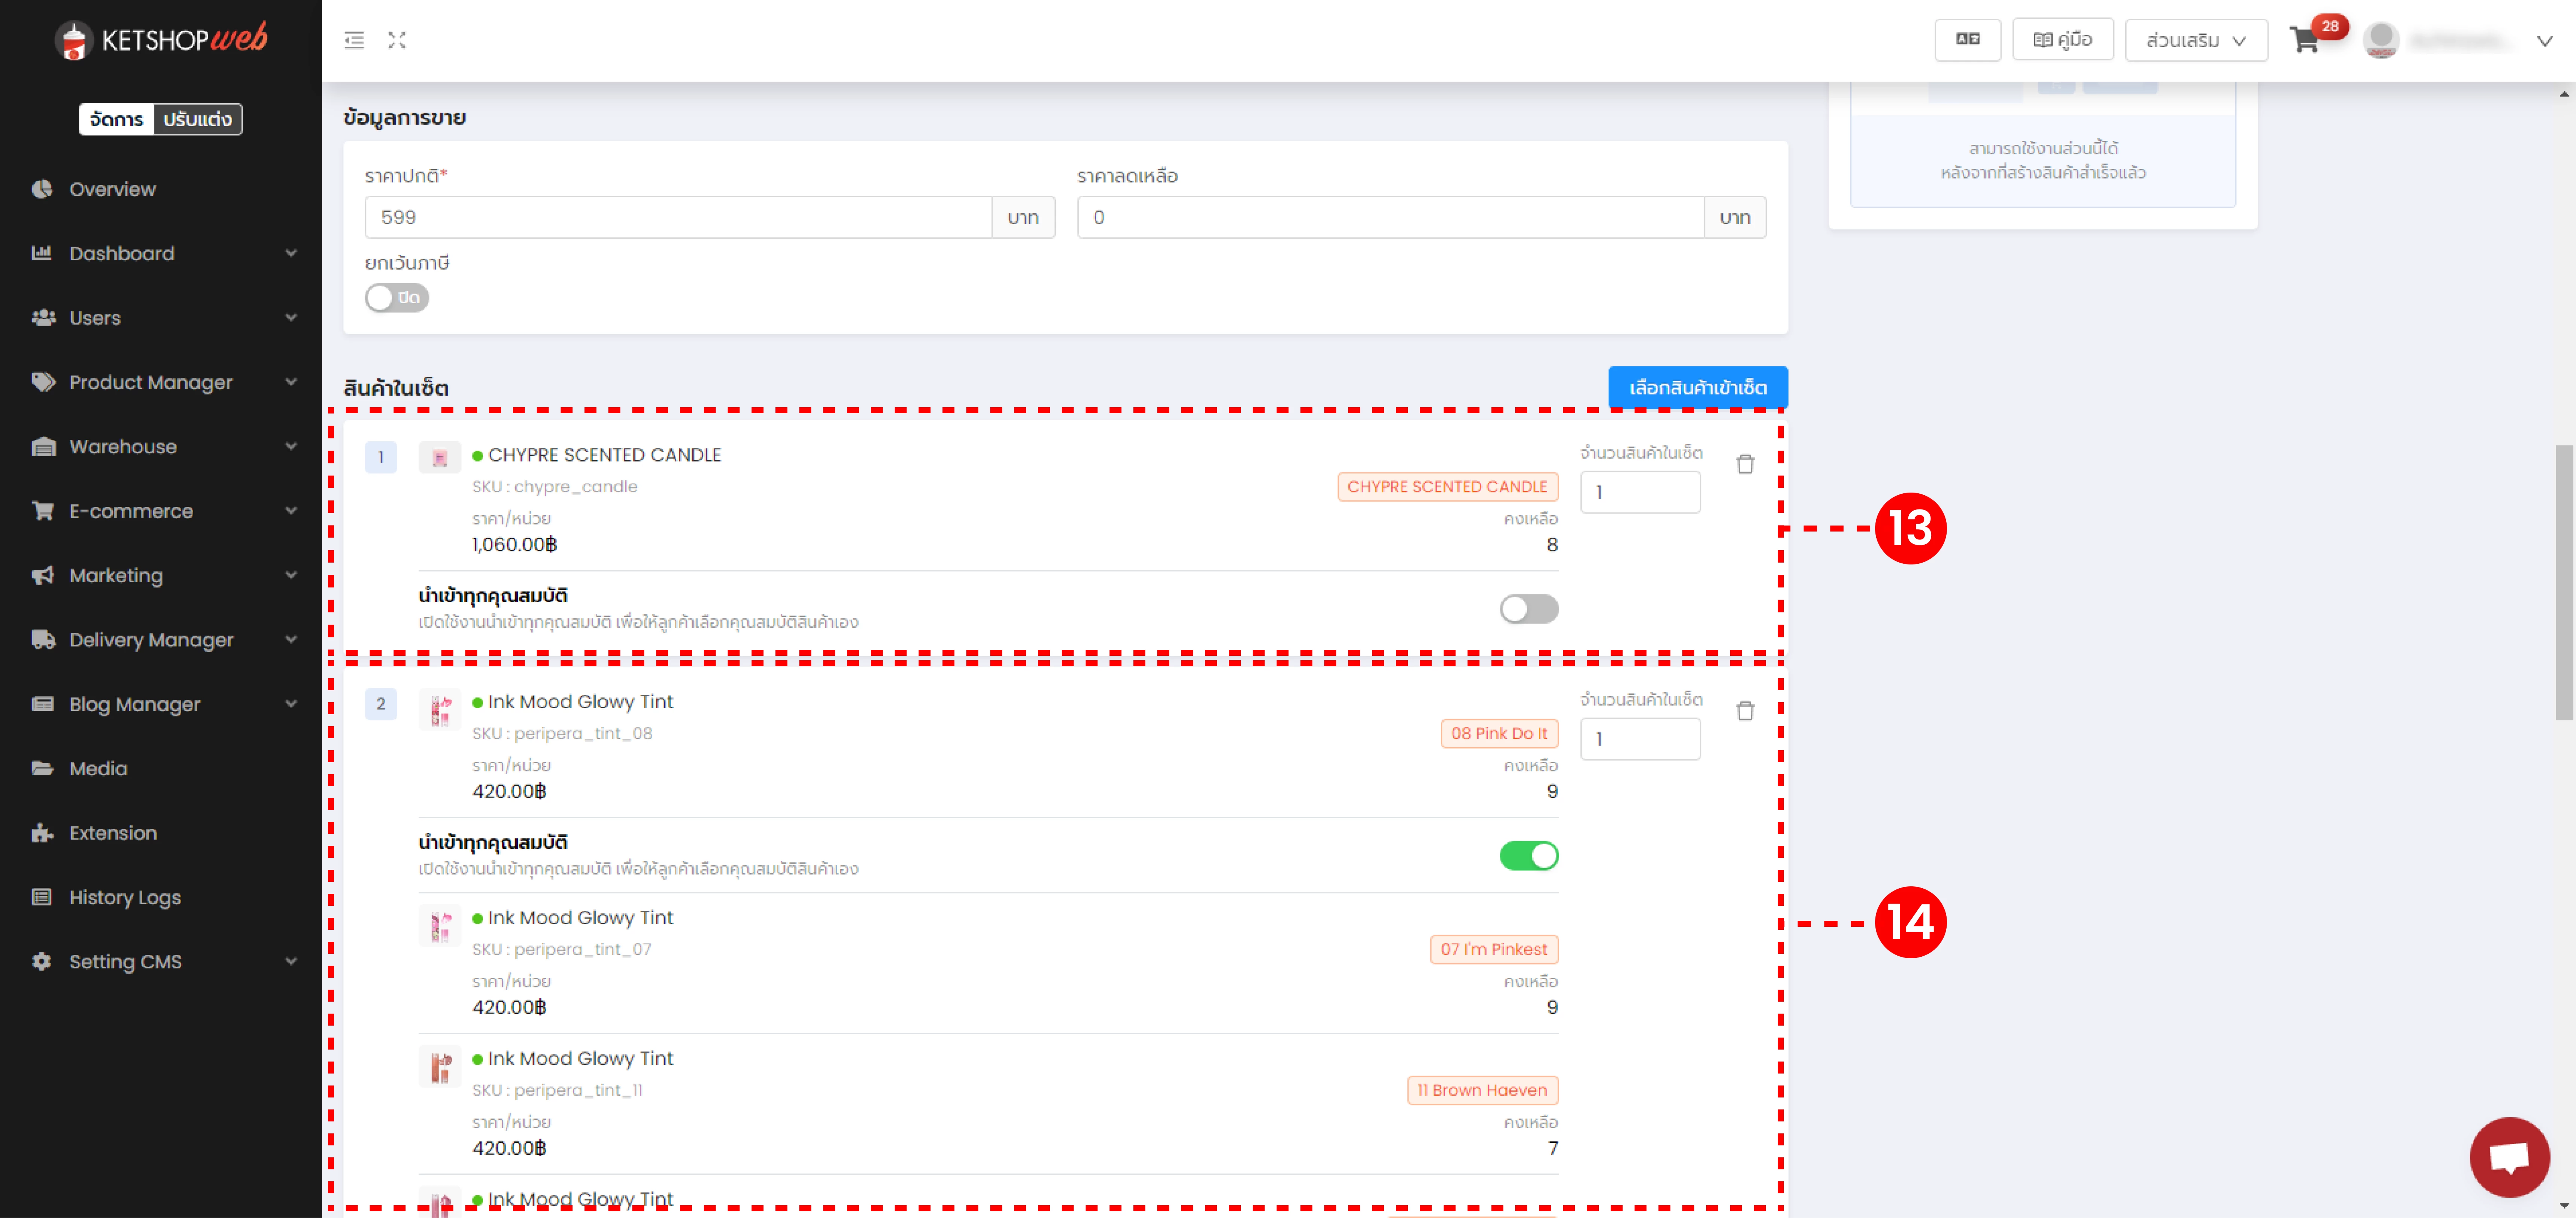This screenshot has height=1218, width=2576.
Task: Click the Ink Mood Tint set quantity field
Action: 1640,739
